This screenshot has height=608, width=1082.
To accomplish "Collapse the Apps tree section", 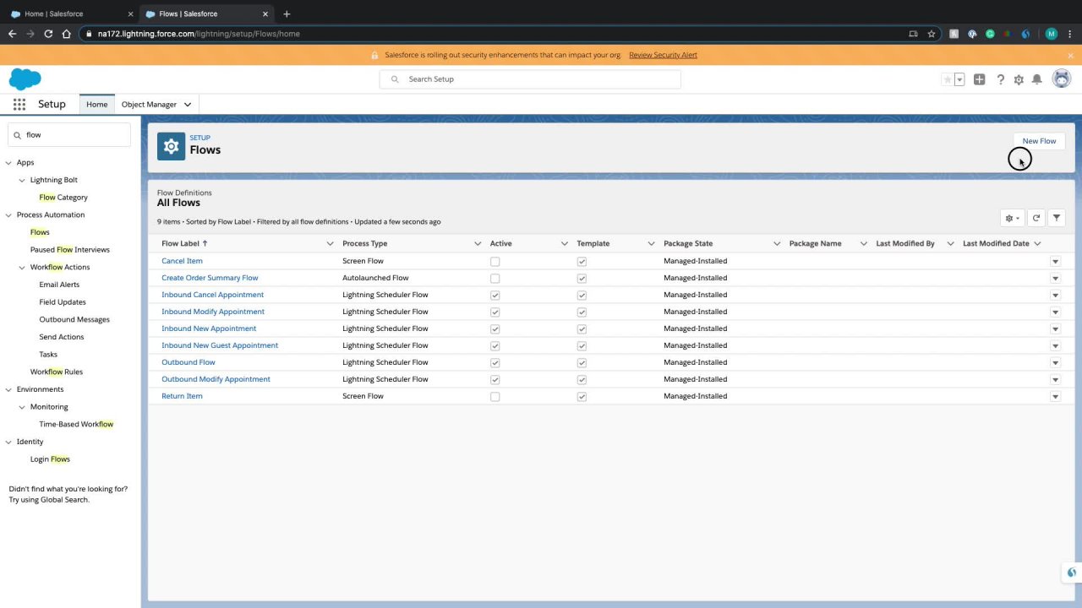I will pyautogui.click(x=8, y=163).
